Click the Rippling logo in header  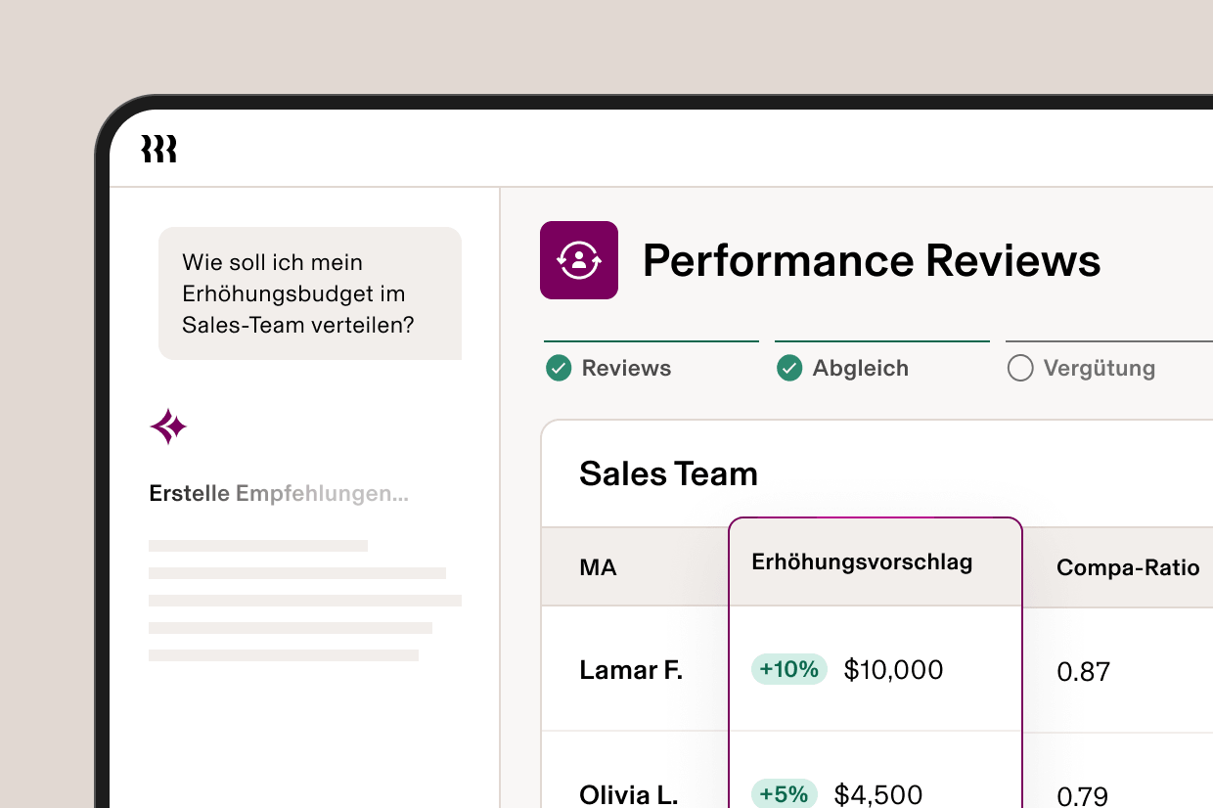[x=159, y=149]
